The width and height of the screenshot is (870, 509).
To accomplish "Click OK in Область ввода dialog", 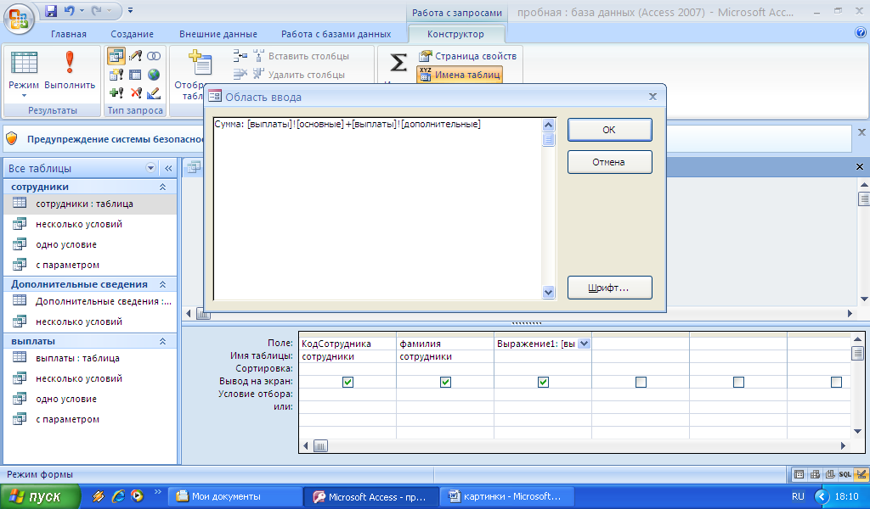I will [609, 130].
